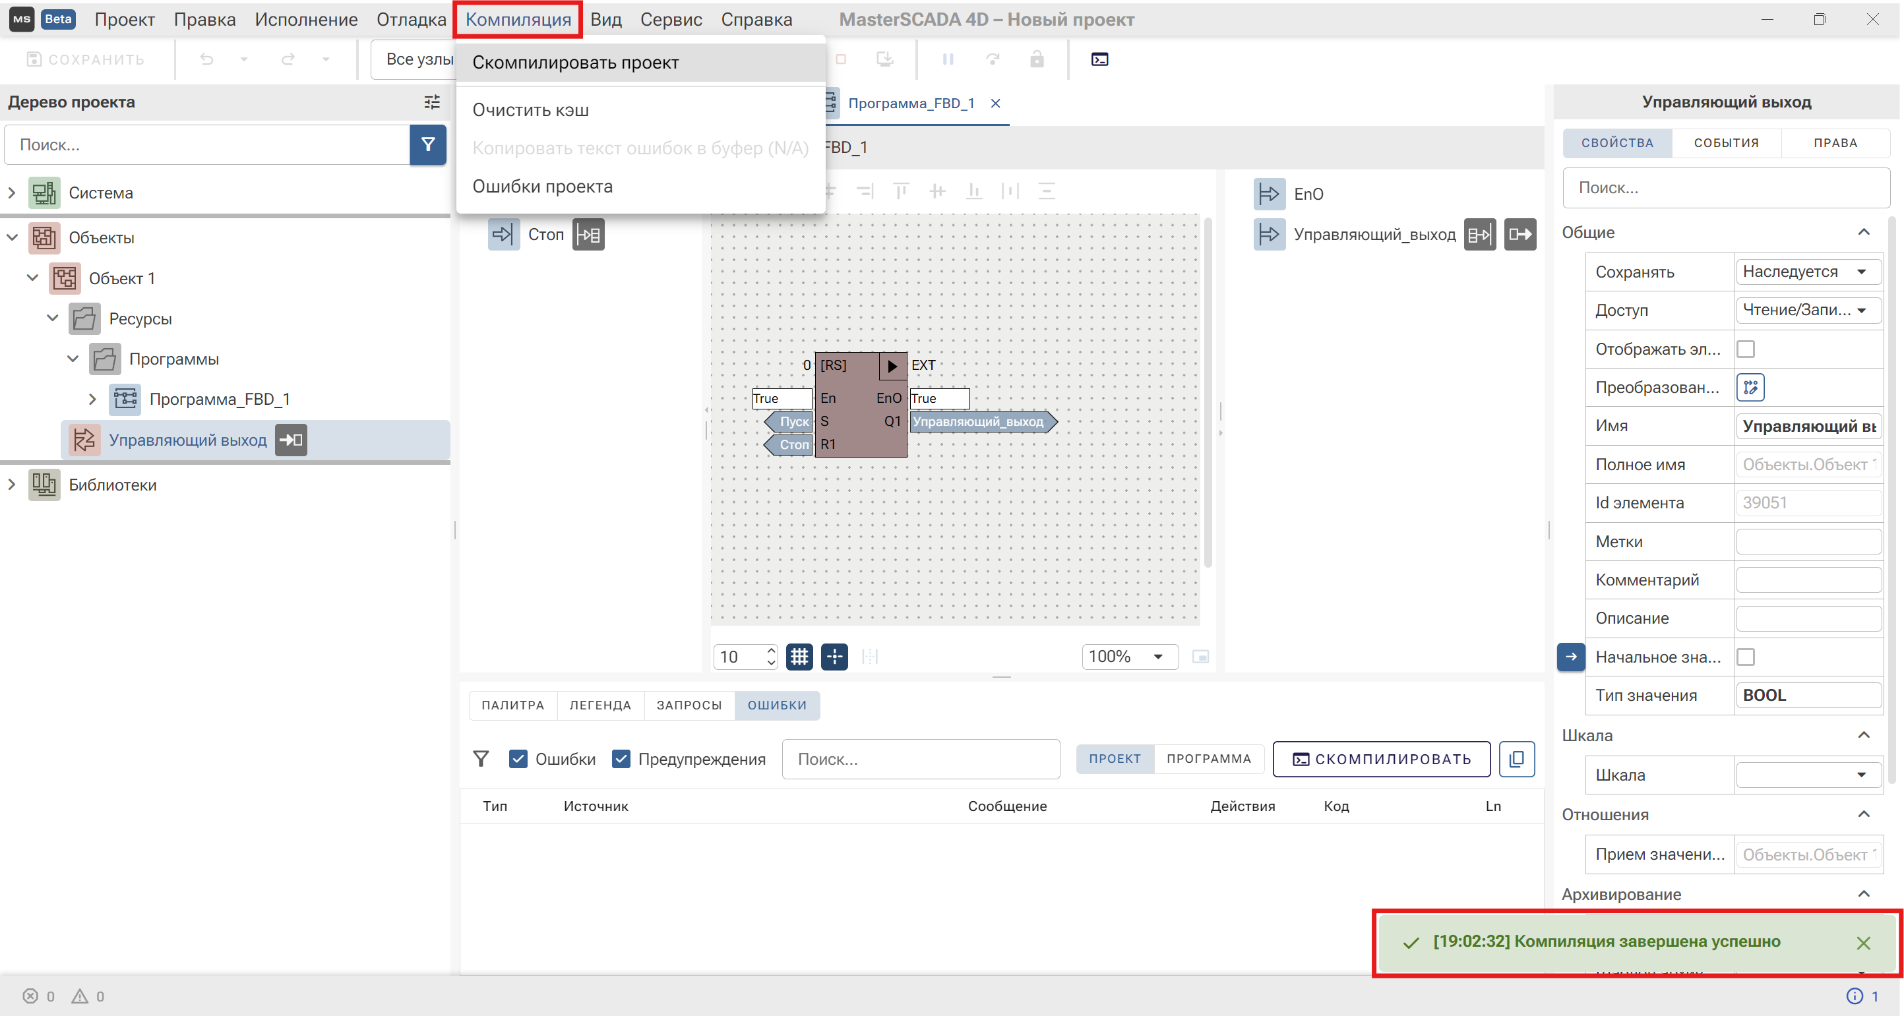Switch error scope to ПРОЕКТ
1904x1016 pixels.
coord(1115,759)
